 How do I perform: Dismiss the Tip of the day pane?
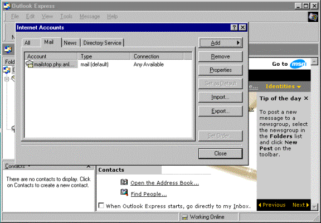(x=306, y=98)
